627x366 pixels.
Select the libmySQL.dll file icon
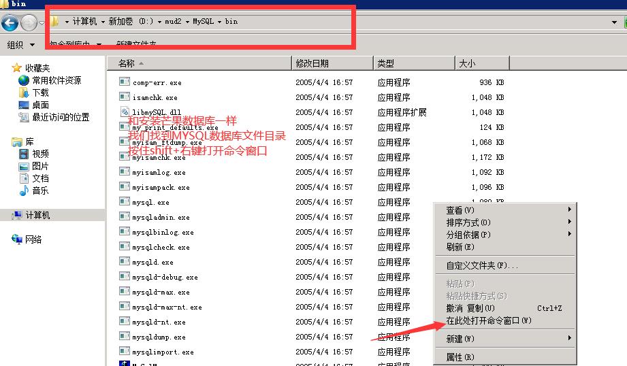[124, 112]
